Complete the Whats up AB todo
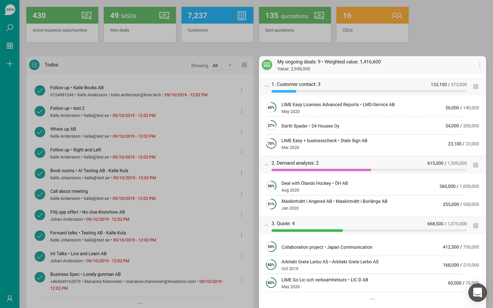This screenshot has width=493, height=308. pos(40,132)
